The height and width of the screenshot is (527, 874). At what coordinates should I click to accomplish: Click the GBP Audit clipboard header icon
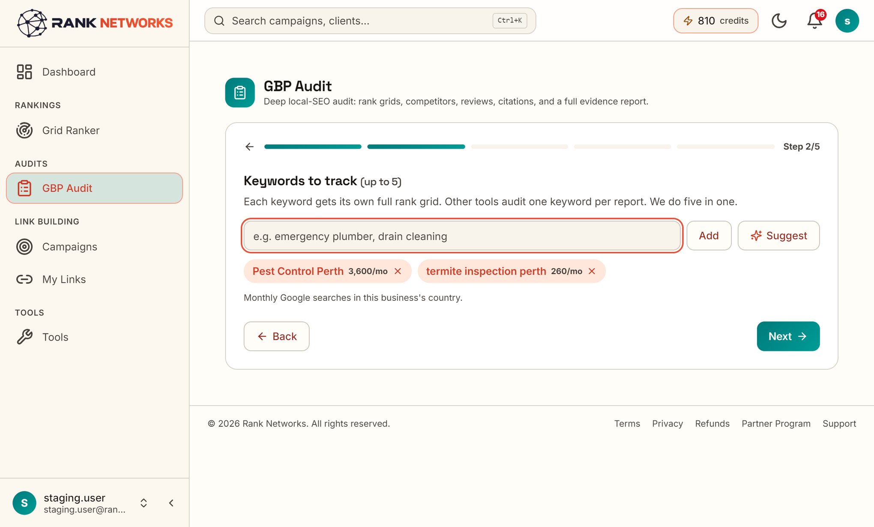click(240, 93)
